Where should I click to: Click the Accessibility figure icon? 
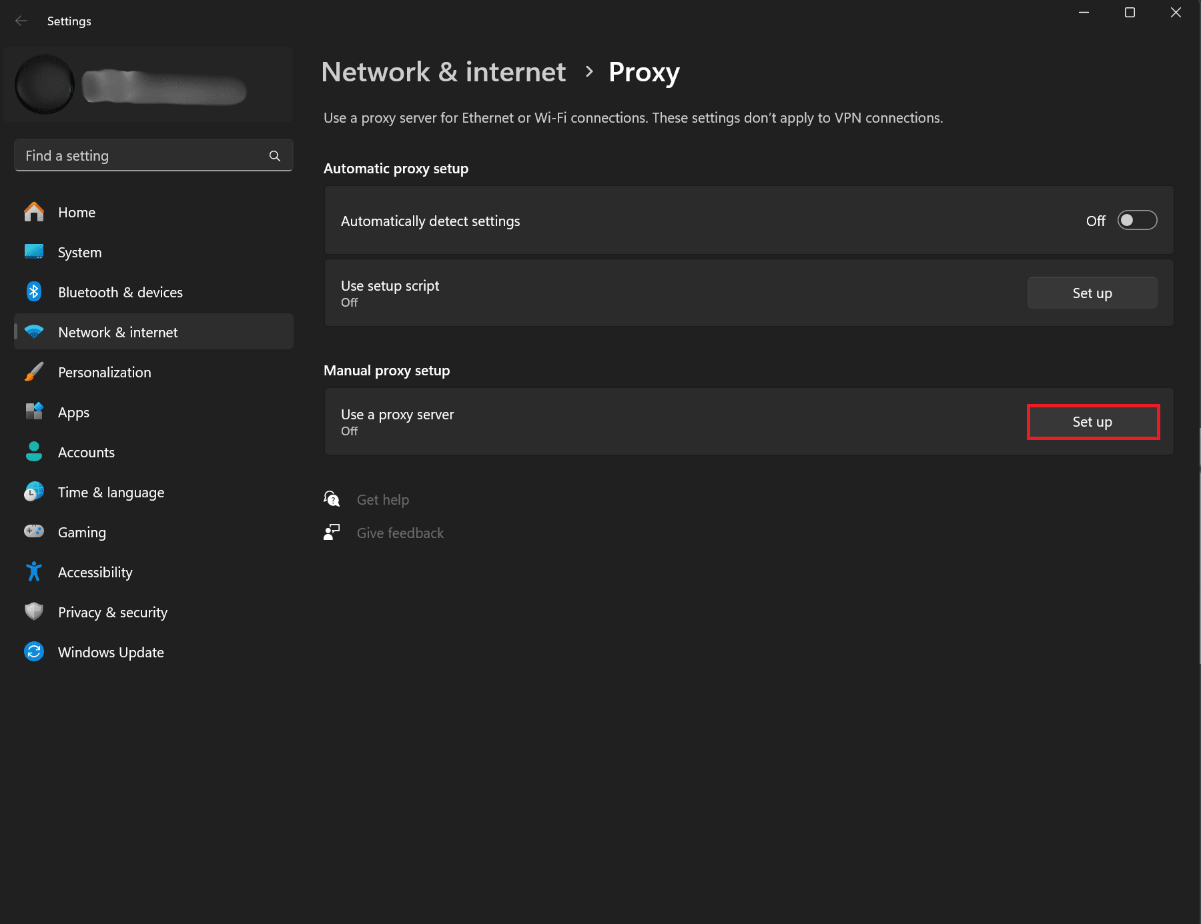tap(33, 571)
